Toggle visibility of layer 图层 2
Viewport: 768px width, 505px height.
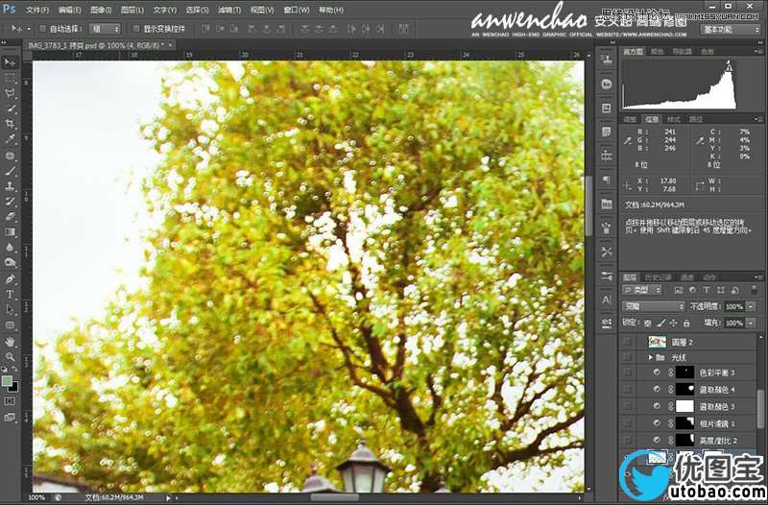coord(628,342)
